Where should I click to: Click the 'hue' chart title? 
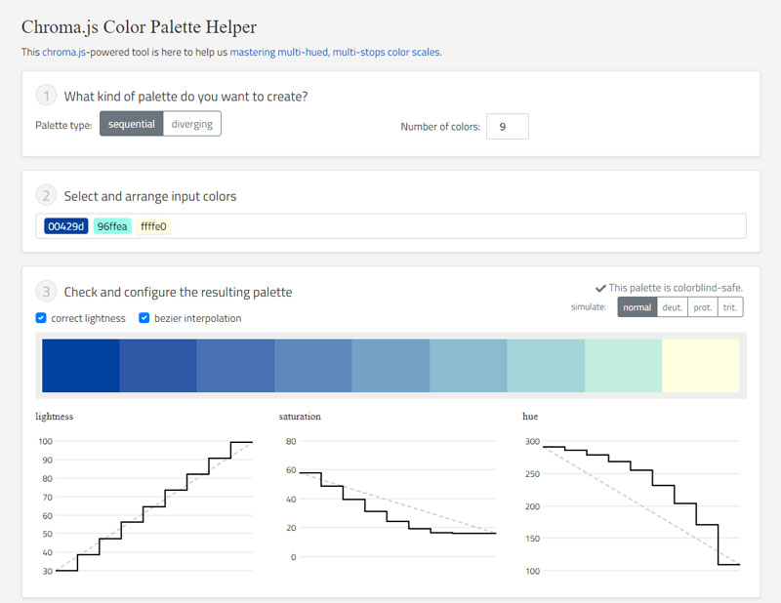pos(530,417)
